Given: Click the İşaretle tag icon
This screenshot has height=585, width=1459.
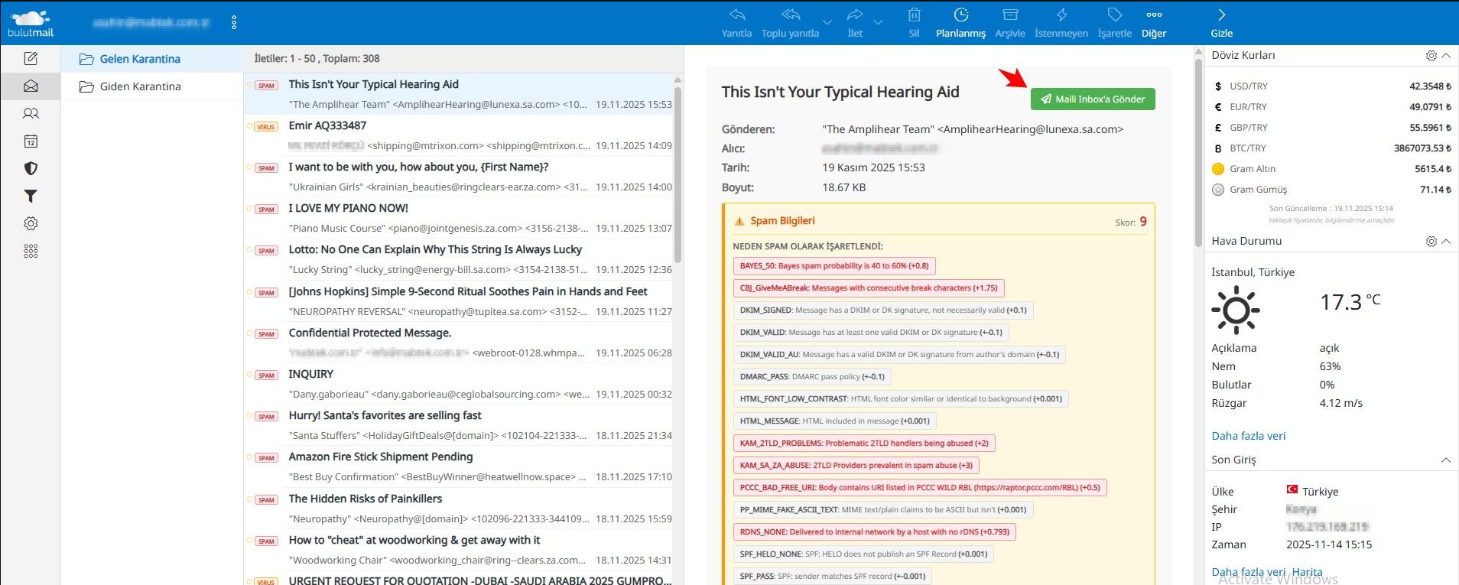Looking at the screenshot, I should (1114, 15).
